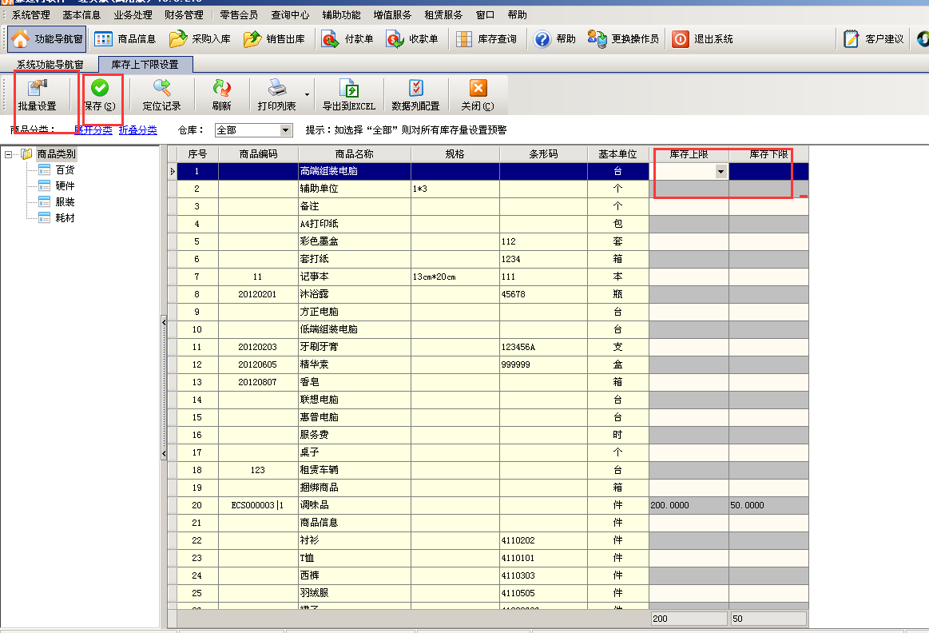929x633 pixels.
Task: Open the 业务处理 menu
Action: 133,15
